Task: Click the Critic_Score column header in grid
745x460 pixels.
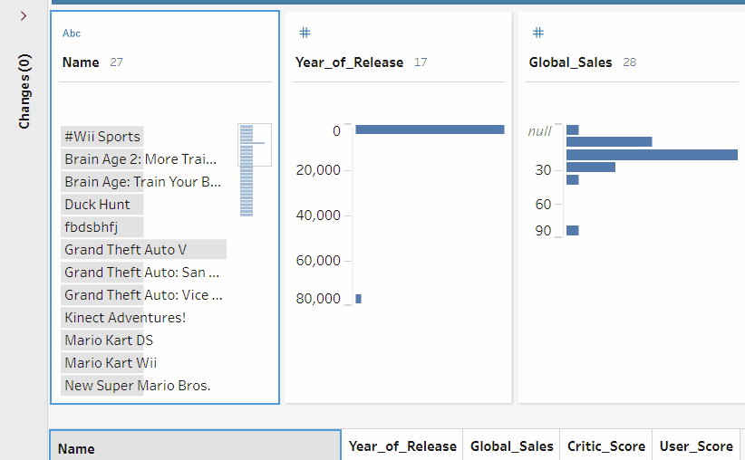Action: point(606,446)
